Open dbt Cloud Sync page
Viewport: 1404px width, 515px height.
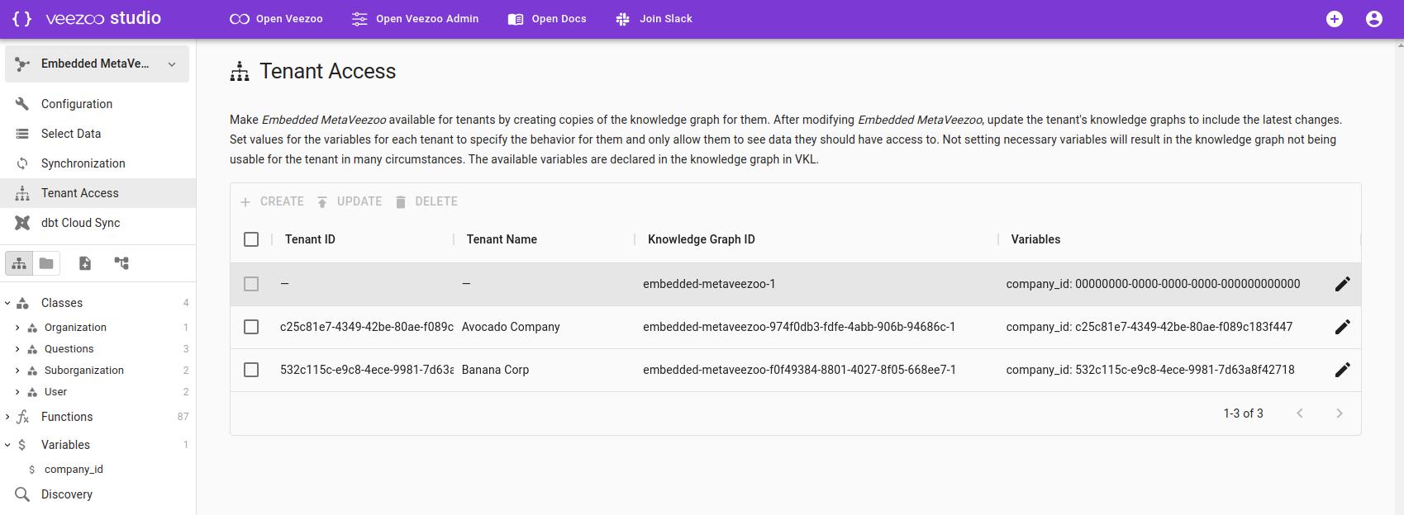98,223
